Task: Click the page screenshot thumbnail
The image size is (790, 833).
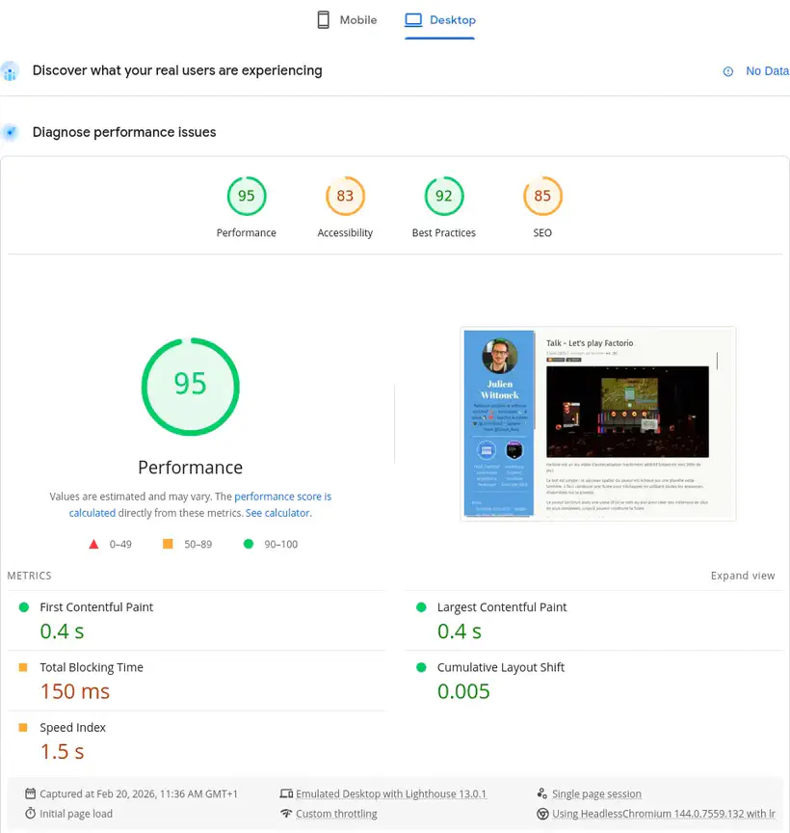Action: [x=597, y=422]
